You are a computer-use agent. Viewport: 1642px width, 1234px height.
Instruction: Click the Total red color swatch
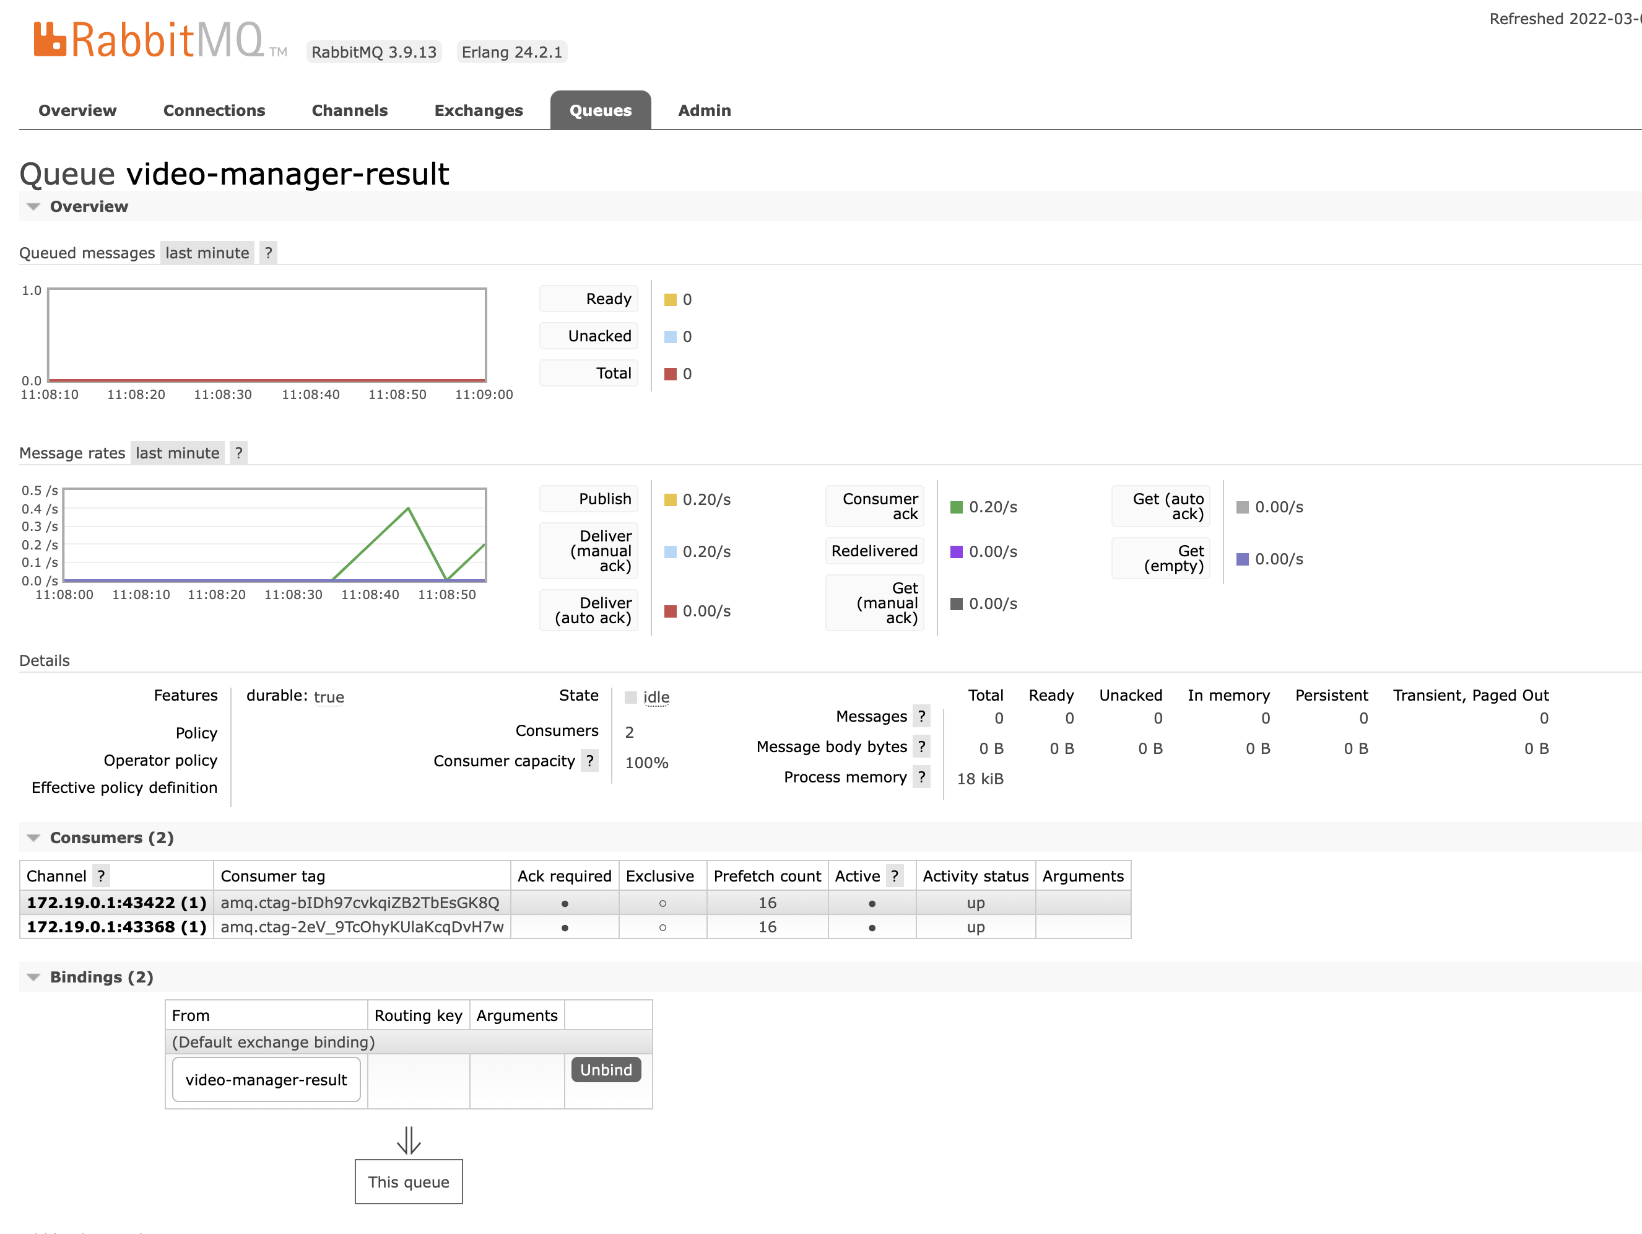[x=671, y=374]
